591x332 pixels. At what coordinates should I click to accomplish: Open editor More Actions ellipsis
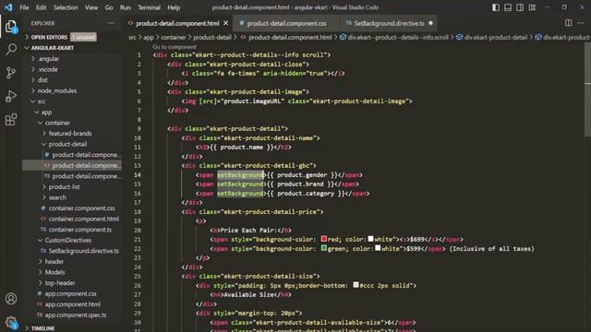click(x=581, y=23)
